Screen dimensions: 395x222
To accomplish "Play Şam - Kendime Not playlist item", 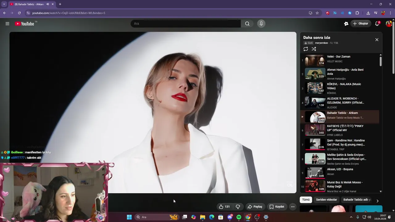I will click(x=339, y=145).
